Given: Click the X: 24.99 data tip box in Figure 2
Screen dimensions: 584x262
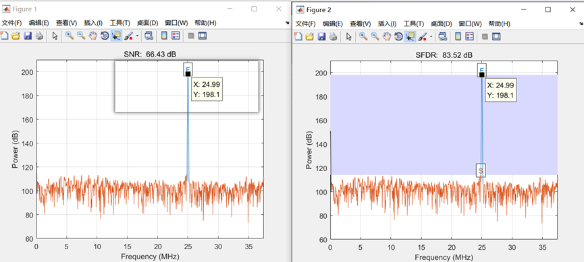Looking at the screenshot, I should pyautogui.click(x=501, y=90).
